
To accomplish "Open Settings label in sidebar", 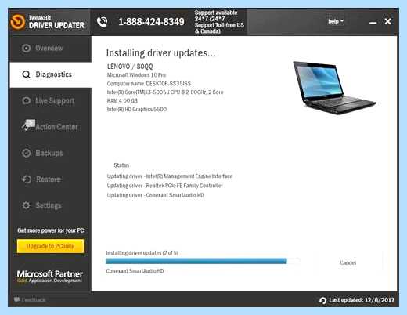I will 49,205.
